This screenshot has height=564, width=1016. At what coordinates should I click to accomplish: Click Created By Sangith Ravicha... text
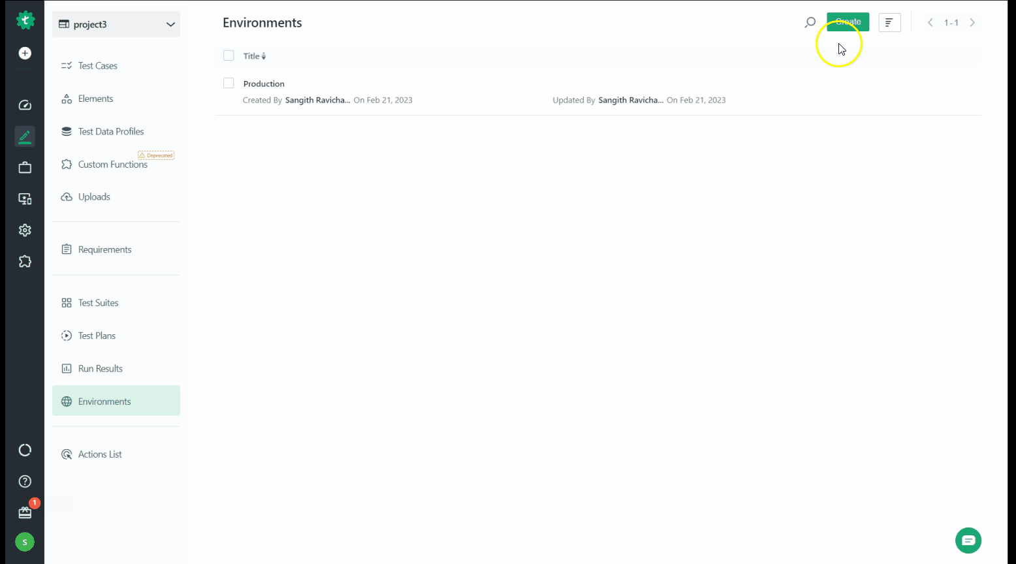pyautogui.click(x=296, y=100)
